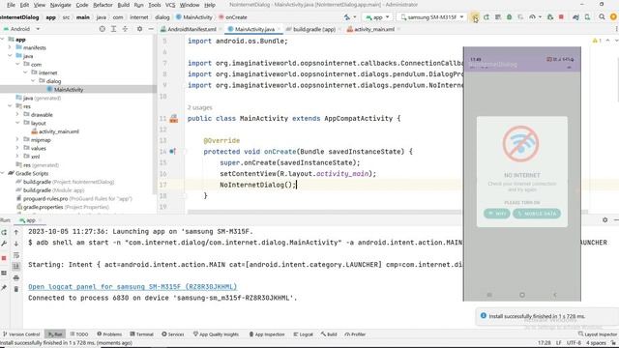Tap the WiFi button in the phone dialog

496,214
